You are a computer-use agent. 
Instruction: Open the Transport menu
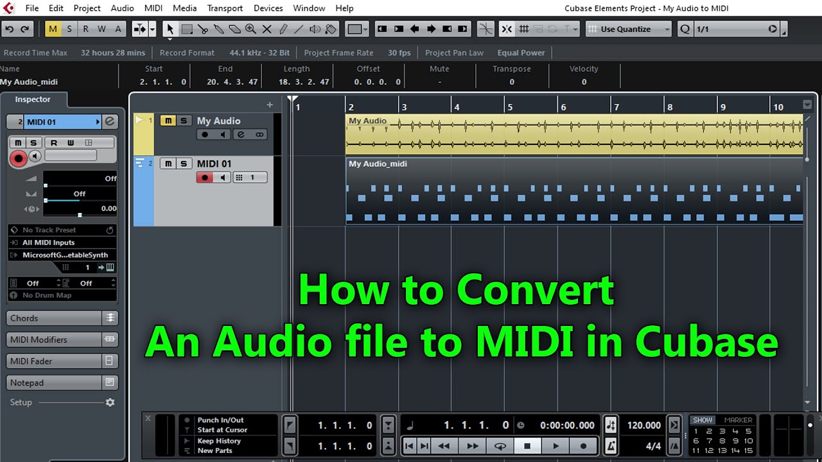(225, 8)
